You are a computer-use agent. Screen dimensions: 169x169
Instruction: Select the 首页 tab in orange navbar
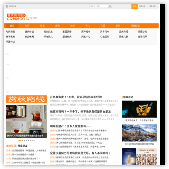[12, 26]
